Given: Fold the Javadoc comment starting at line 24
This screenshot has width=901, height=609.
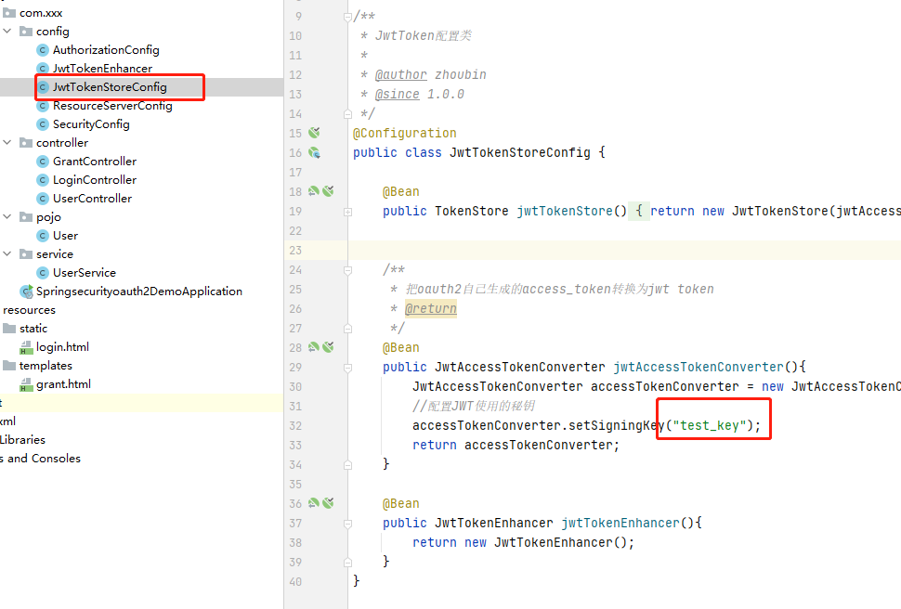Looking at the screenshot, I should [x=347, y=270].
